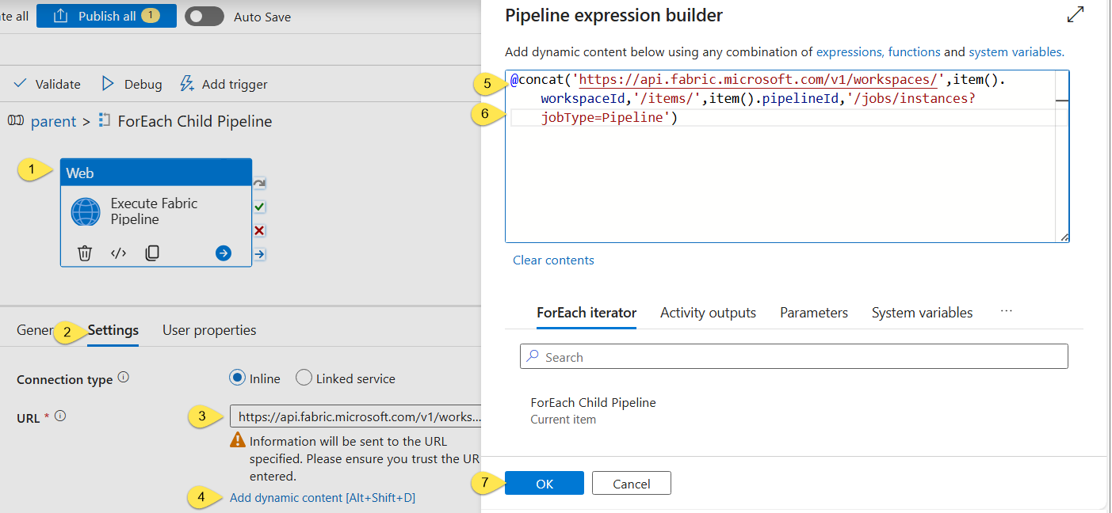Delete the Execute Fabric Pipeline activity
The height and width of the screenshot is (513, 1112).
point(85,253)
